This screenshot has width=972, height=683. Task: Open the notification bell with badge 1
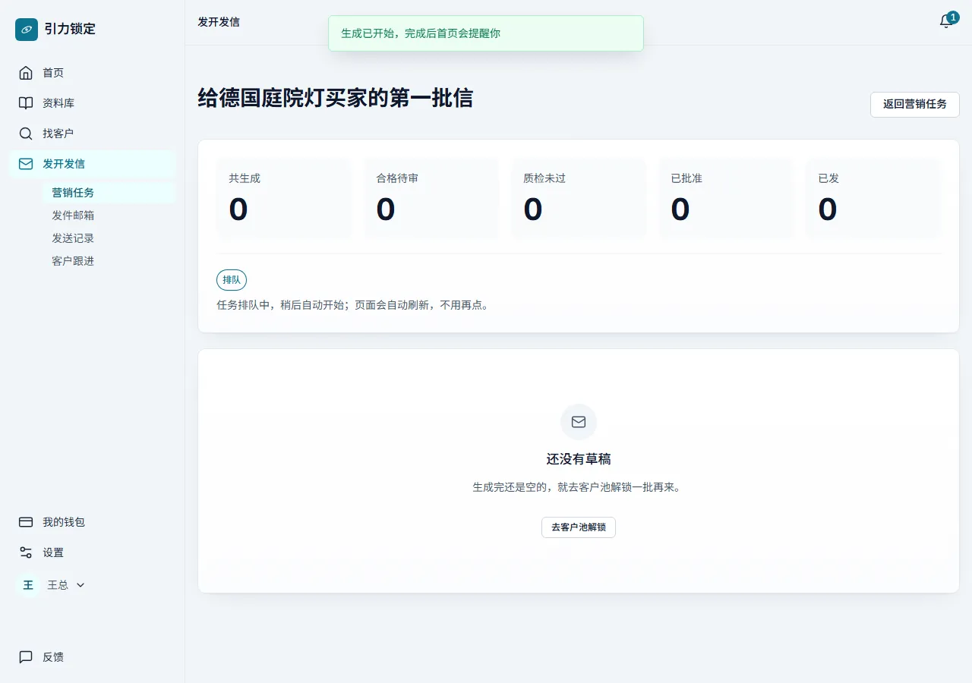coord(947,21)
